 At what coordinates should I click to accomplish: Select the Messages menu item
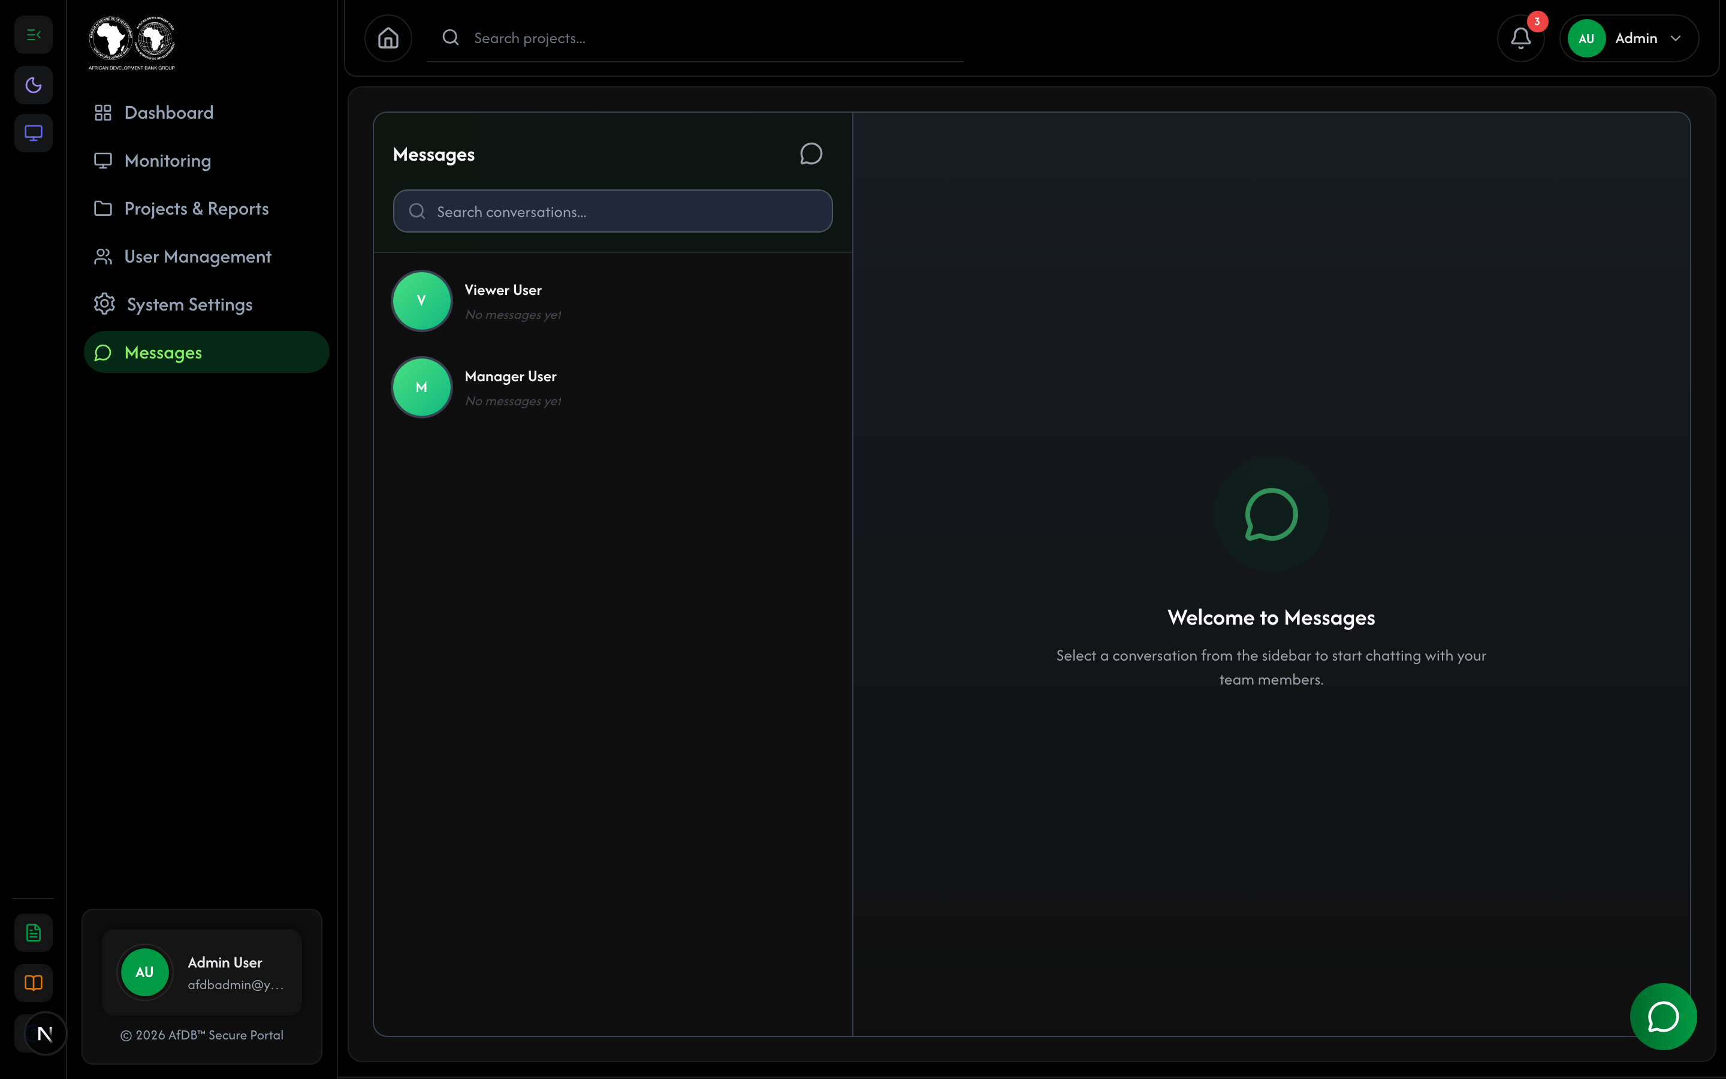[x=206, y=352]
